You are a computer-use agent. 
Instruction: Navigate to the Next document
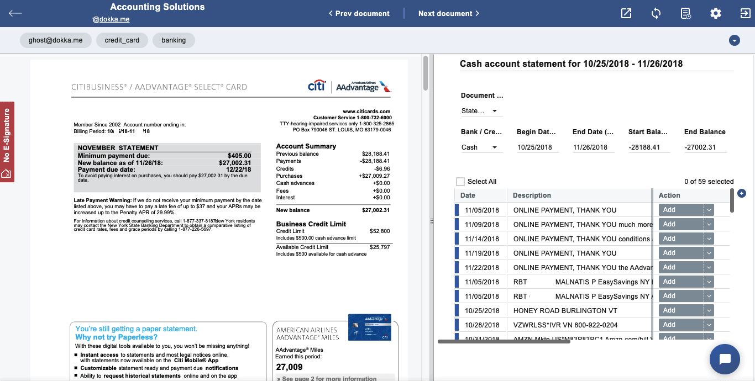[448, 13]
